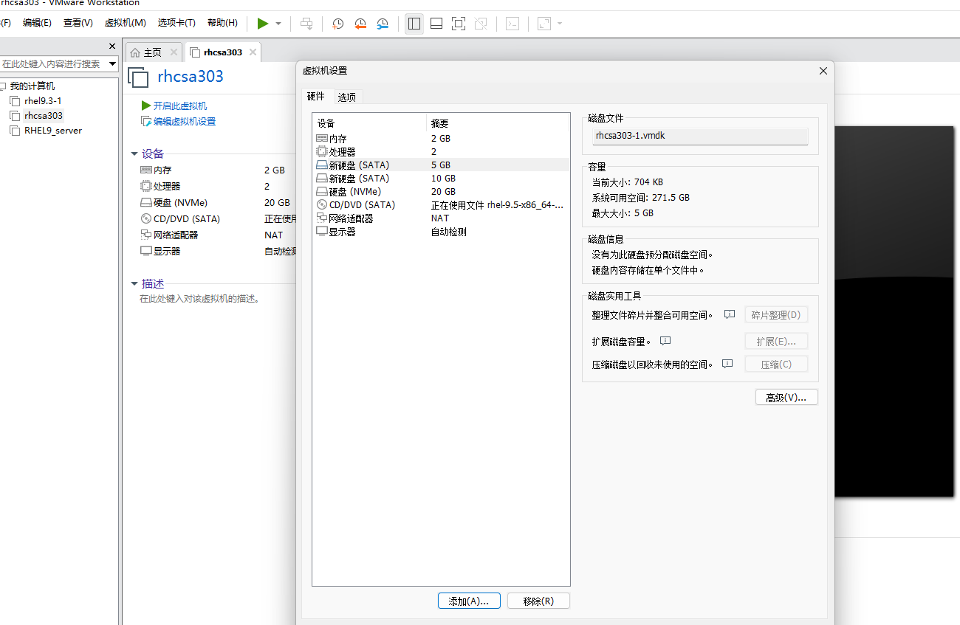The width and height of the screenshot is (960, 625).
Task: Click 开启此虚拟机 link
Action: (180, 106)
